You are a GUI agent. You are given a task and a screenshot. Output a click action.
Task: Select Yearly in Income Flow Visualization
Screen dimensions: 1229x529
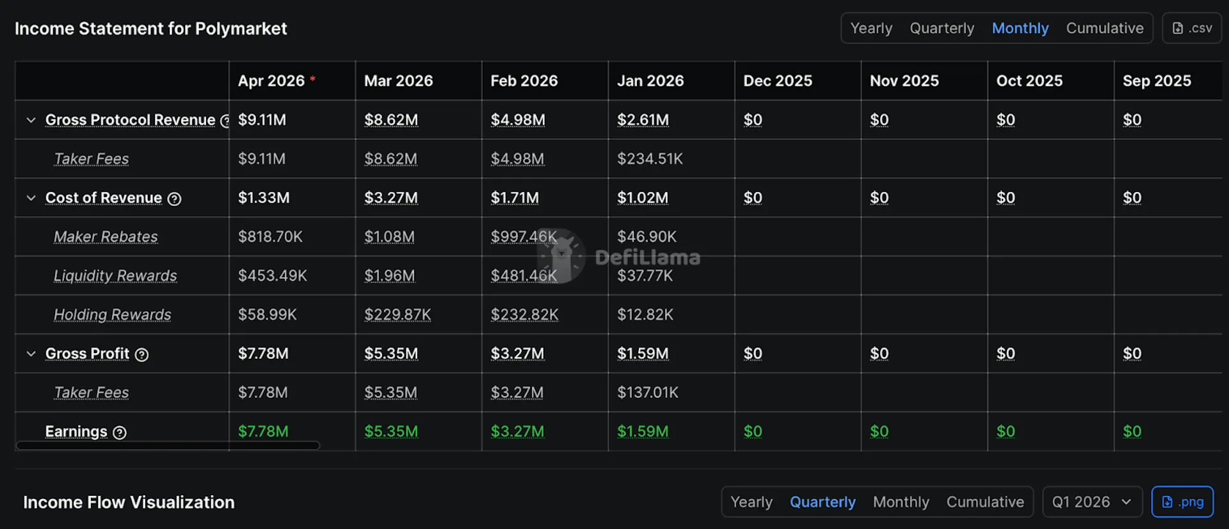pos(751,502)
